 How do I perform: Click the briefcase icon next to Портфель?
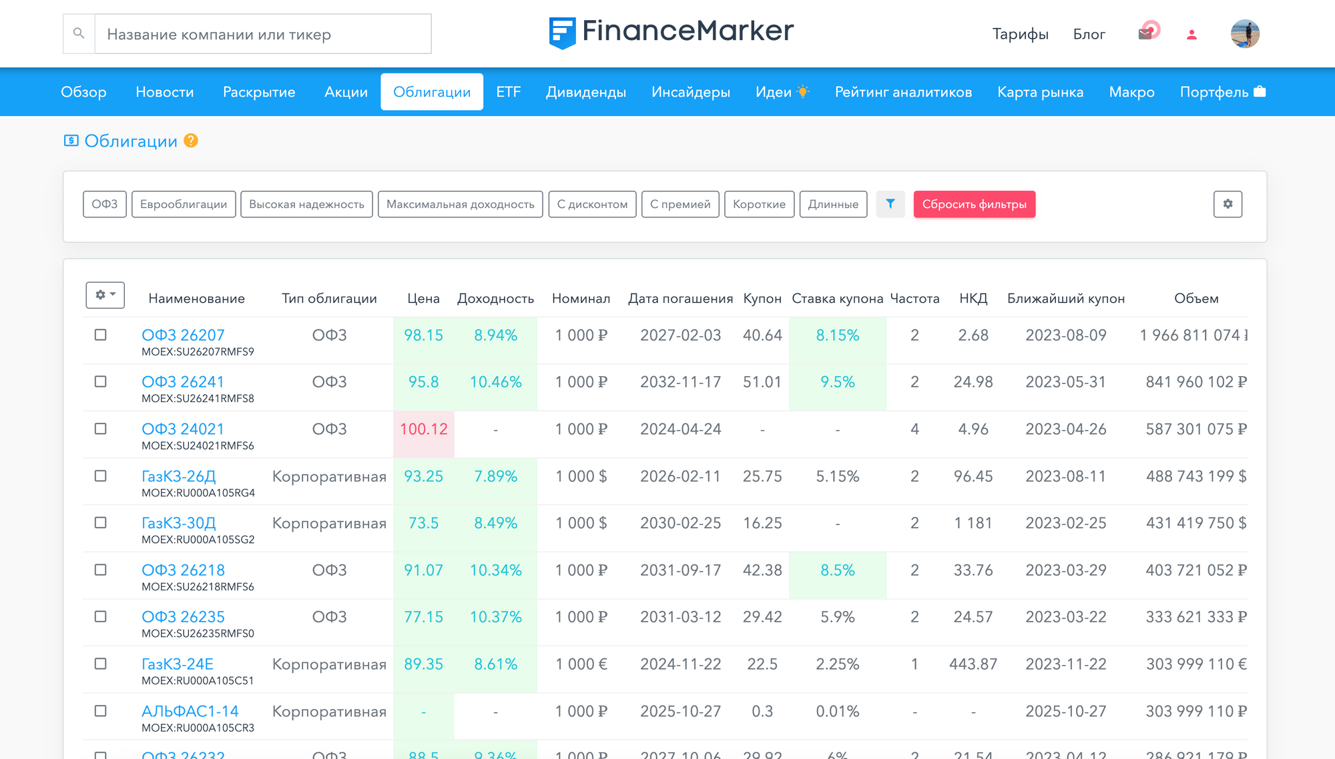coord(1260,91)
